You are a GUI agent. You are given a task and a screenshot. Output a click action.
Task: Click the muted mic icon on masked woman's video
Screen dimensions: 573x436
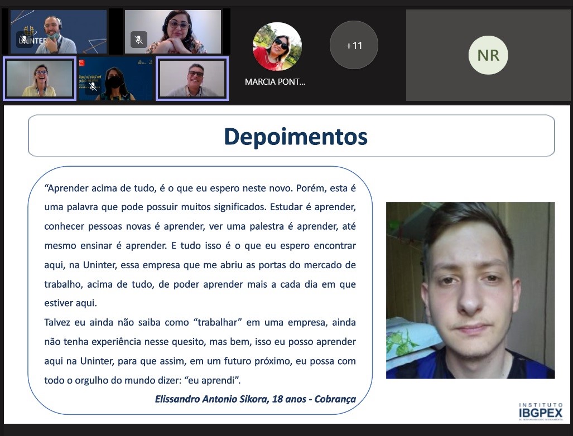pyautogui.click(x=93, y=86)
